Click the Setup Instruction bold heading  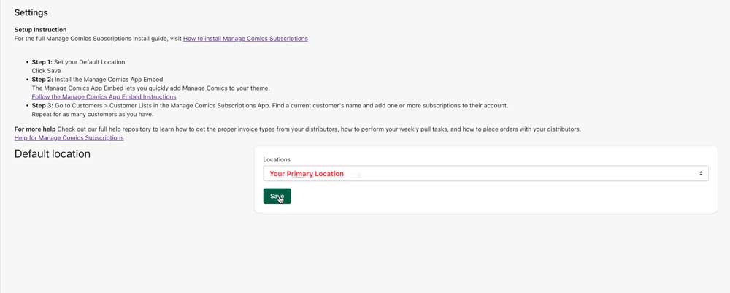click(40, 30)
